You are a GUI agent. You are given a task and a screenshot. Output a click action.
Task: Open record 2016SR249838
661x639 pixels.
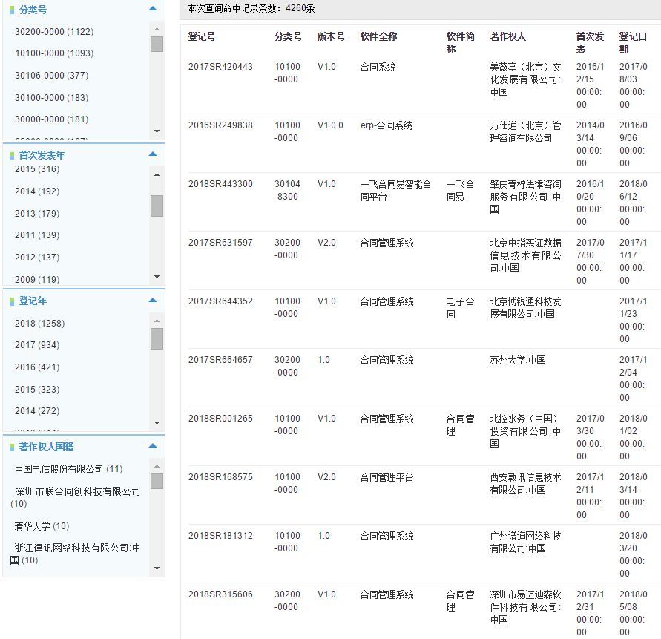[x=220, y=125]
